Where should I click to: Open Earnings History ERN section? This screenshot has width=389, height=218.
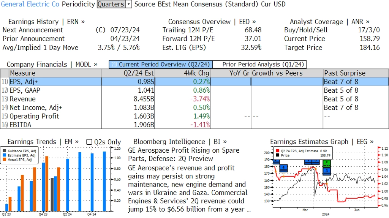(46, 22)
